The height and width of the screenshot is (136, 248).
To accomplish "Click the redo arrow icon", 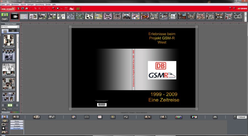I will [49, 9].
